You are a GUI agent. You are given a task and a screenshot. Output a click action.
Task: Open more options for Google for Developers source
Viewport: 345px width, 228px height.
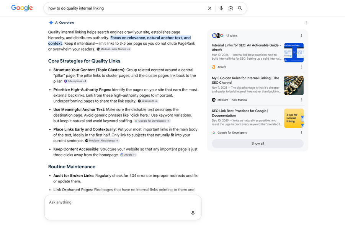[x=301, y=133]
